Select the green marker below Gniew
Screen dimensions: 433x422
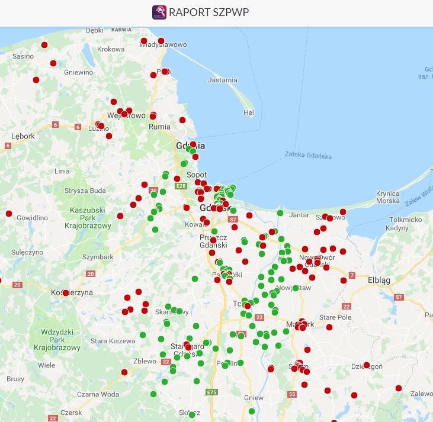pyautogui.click(x=252, y=411)
